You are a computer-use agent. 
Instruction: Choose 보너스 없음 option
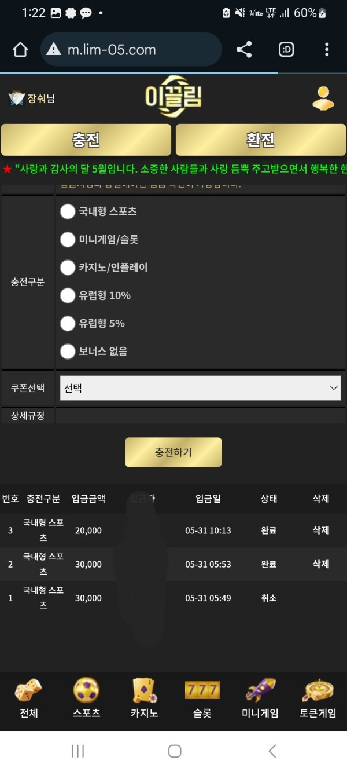68,352
